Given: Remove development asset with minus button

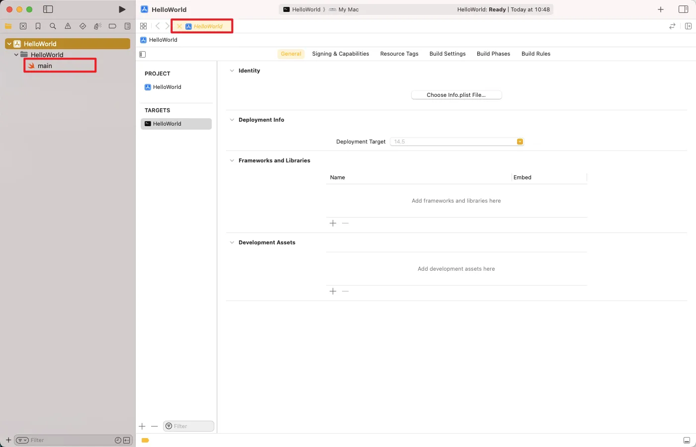Looking at the screenshot, I should pos(346,292).
